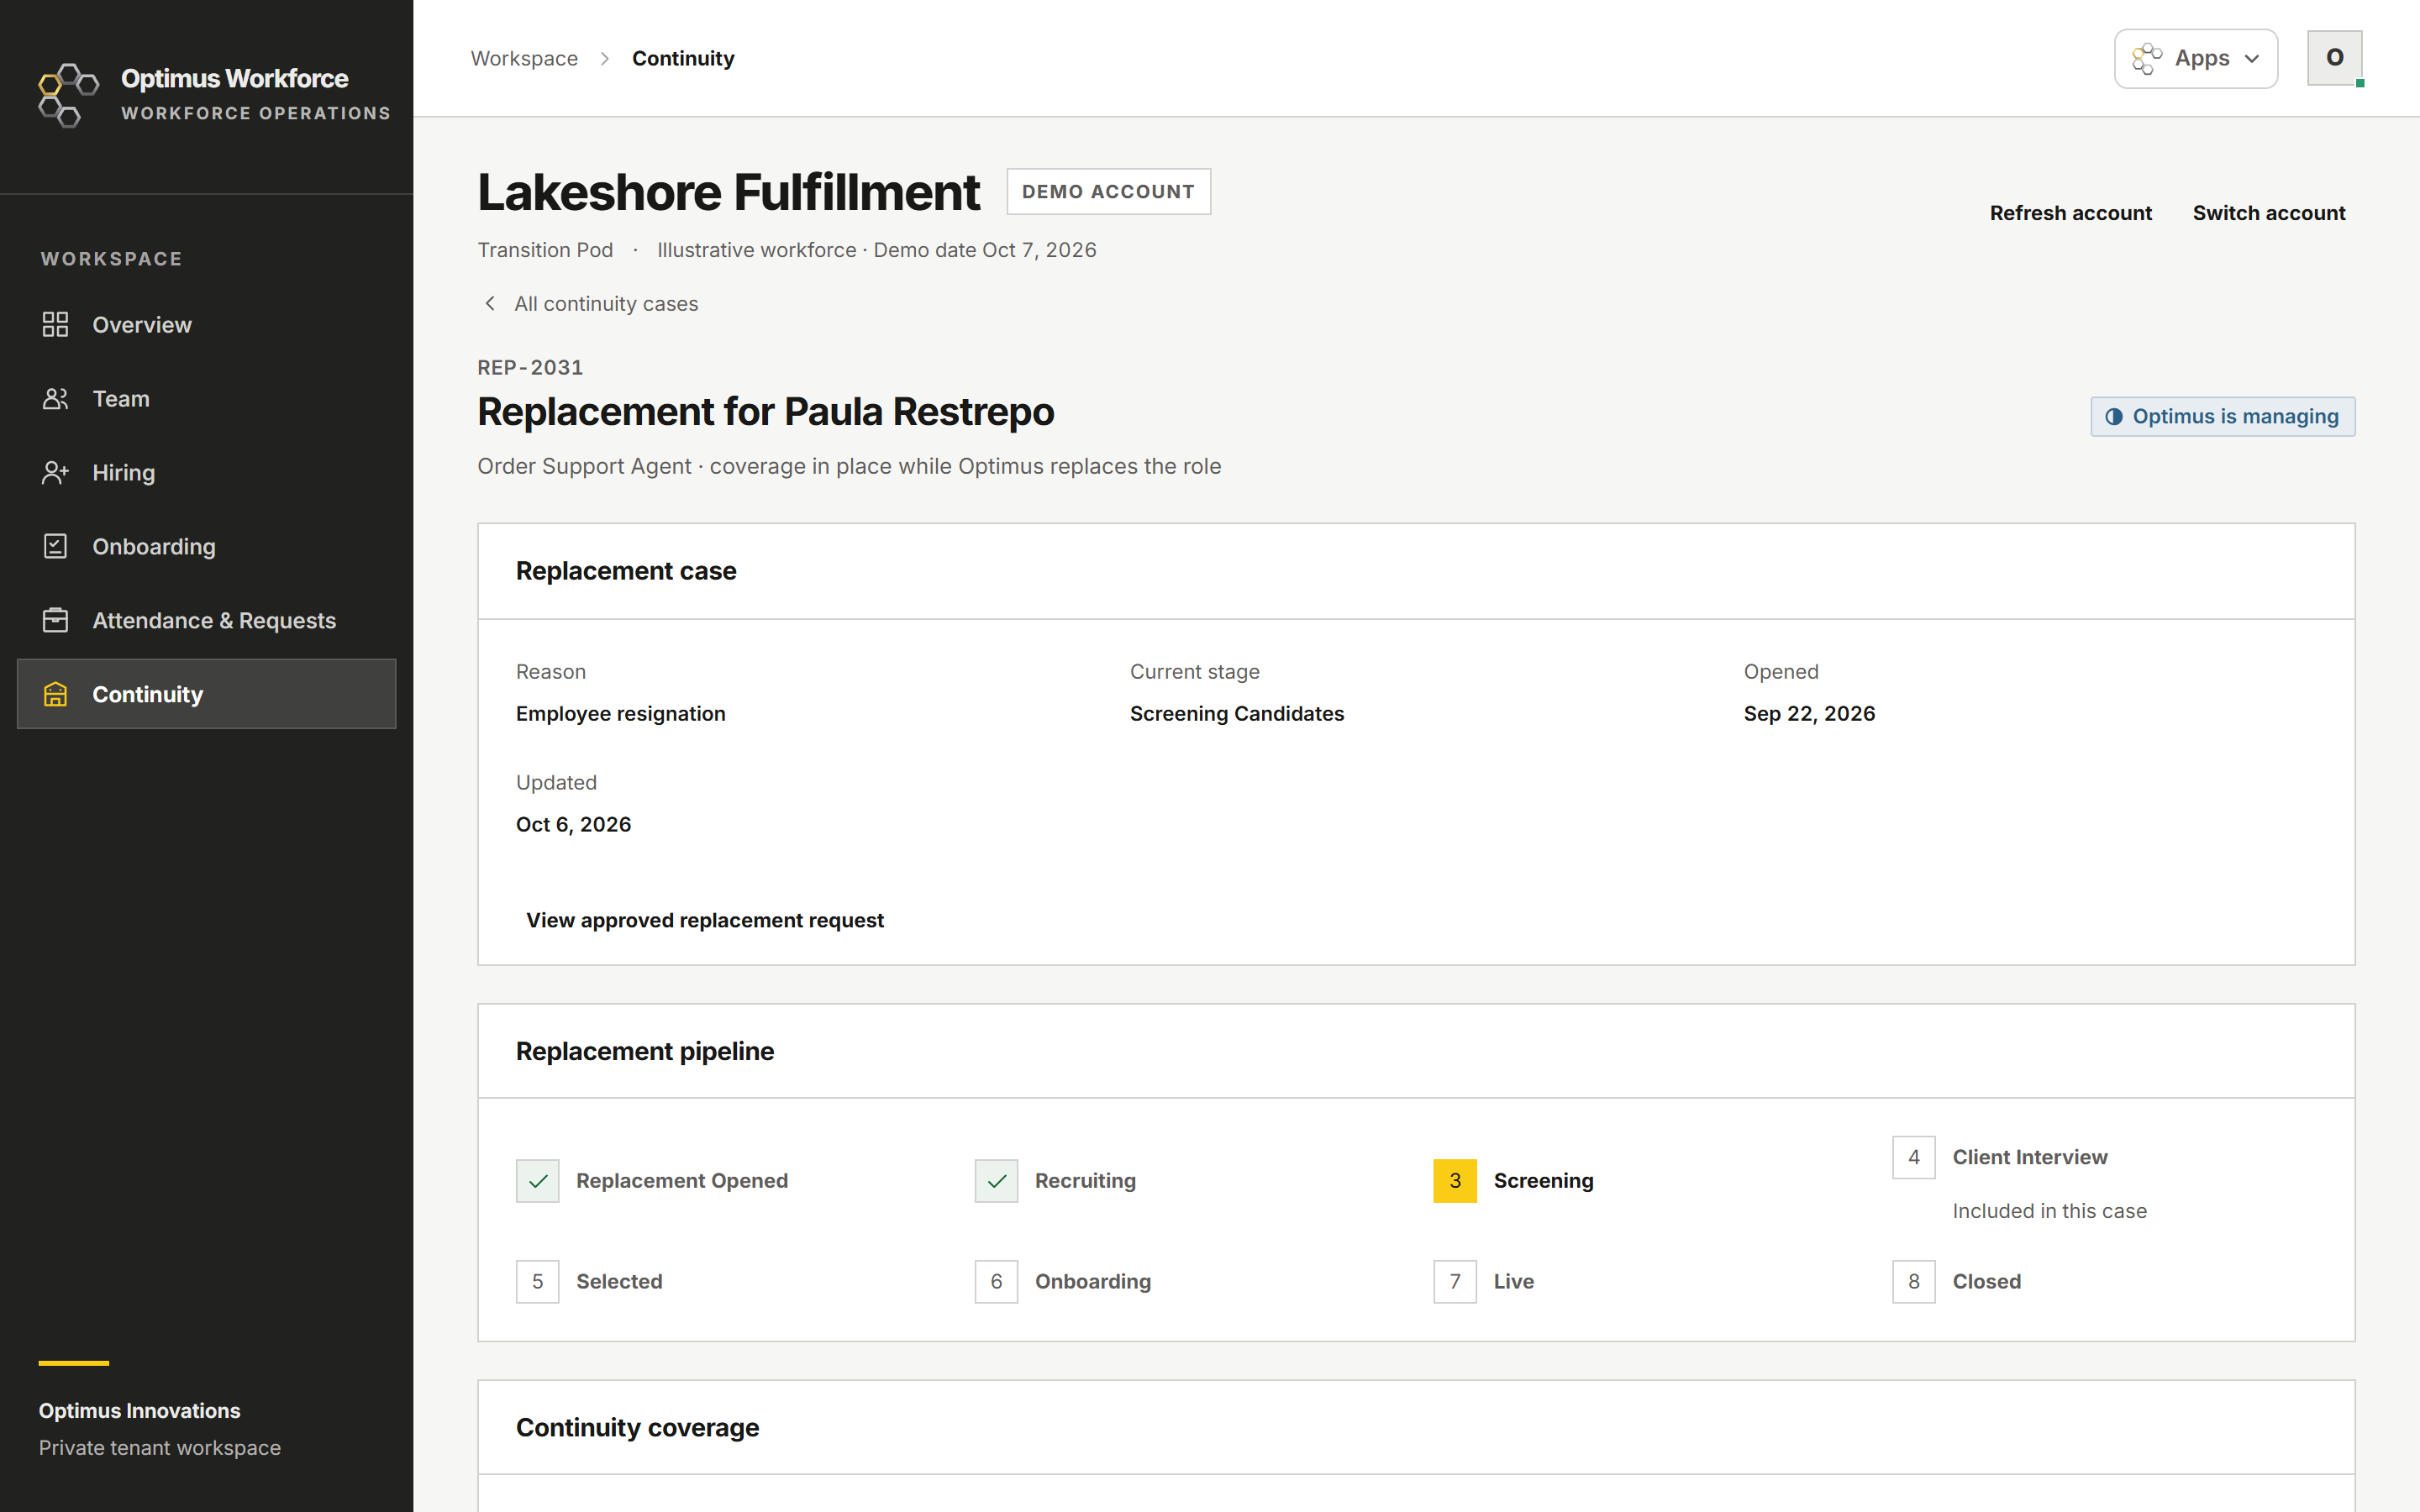Click the Team people icon
Screen dimensions: 2420x1512
55,398
